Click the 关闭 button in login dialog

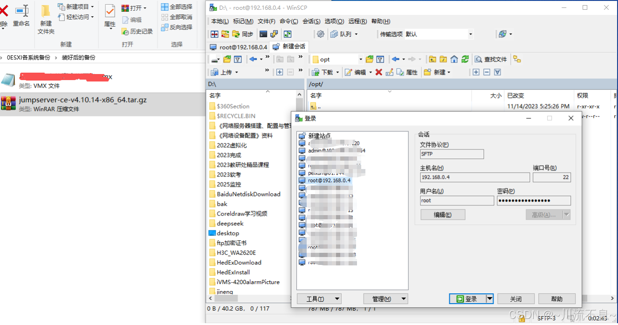[516, 299]
